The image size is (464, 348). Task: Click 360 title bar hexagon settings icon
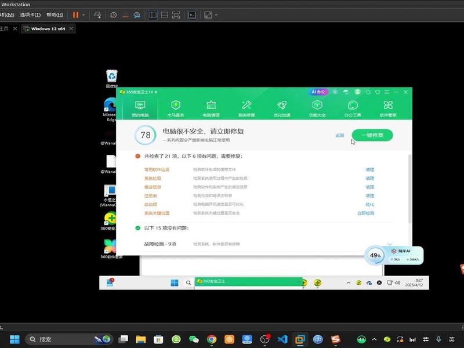click(x=368, y=92)
